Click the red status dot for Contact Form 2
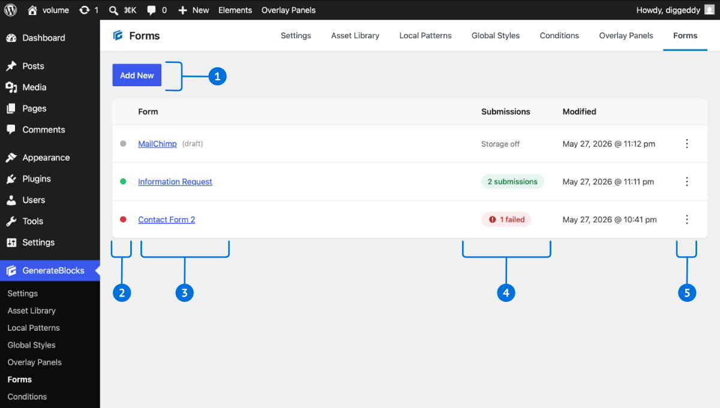720x408 pixels. tap(123, 219)
